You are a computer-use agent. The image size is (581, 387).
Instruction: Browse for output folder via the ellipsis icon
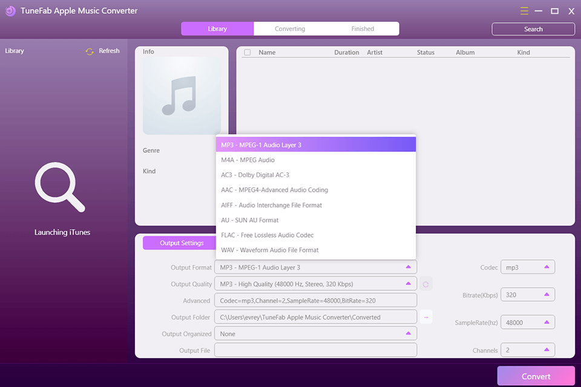click(425, 316)
